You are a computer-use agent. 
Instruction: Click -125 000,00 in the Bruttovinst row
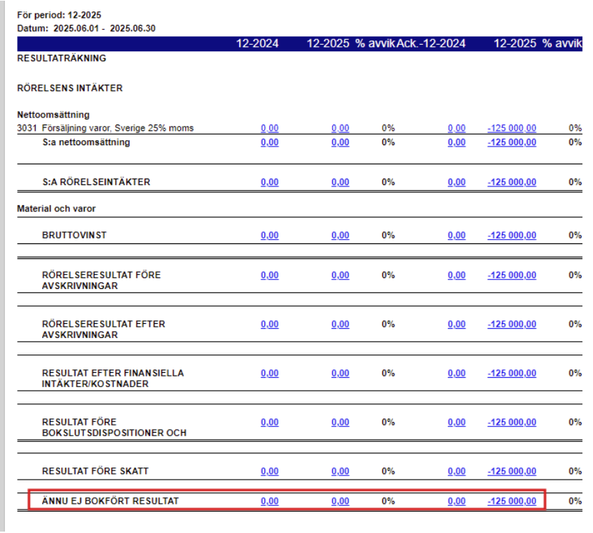511,236
